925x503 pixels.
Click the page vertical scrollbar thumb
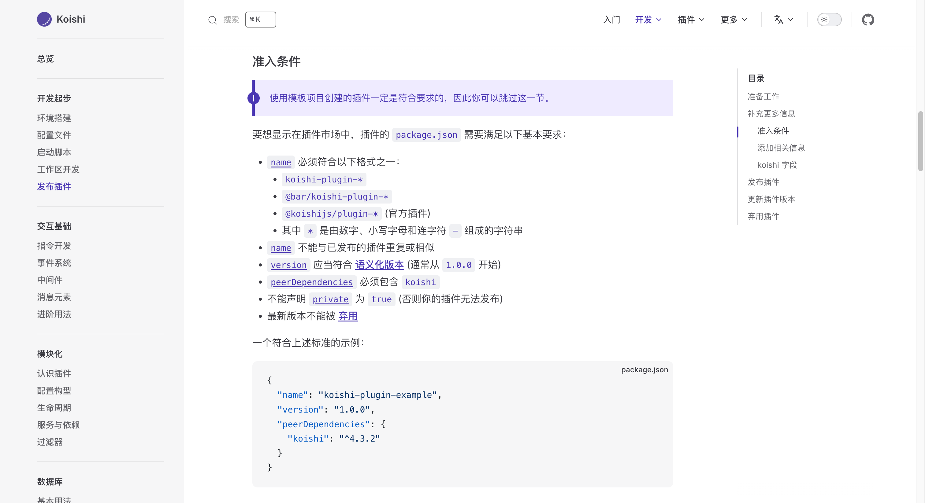click(x=920, y=141)
